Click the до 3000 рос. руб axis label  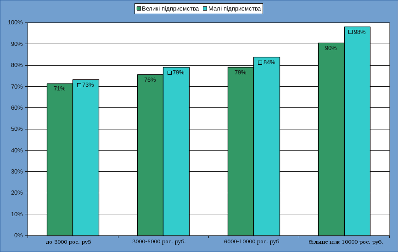68,241
